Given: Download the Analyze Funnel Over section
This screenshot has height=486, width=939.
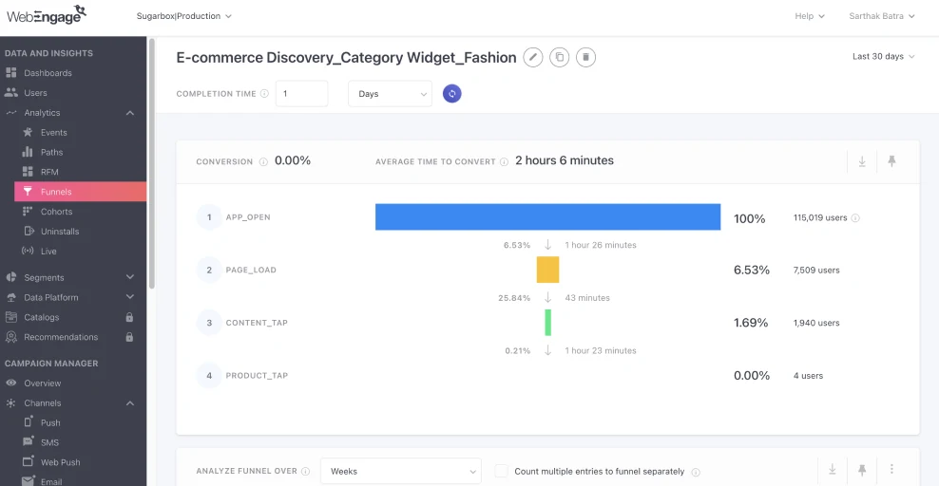Looking at the screenshot, I should click(833, 470).
